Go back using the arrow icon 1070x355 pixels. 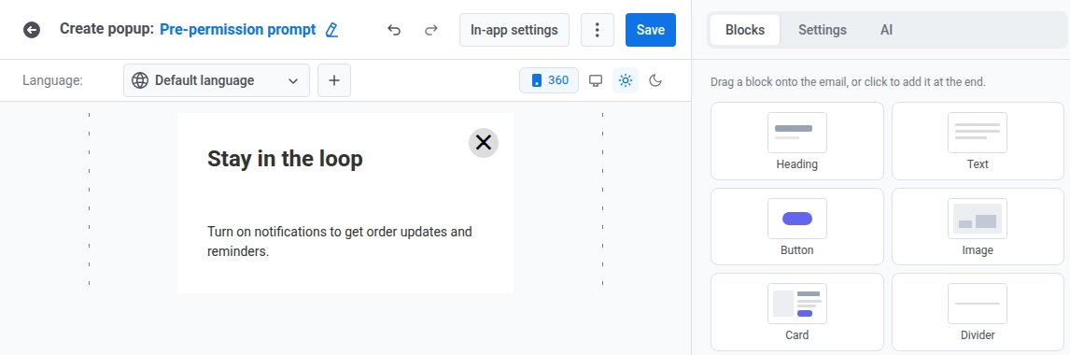pyautogui.click(x=32, y=30)
